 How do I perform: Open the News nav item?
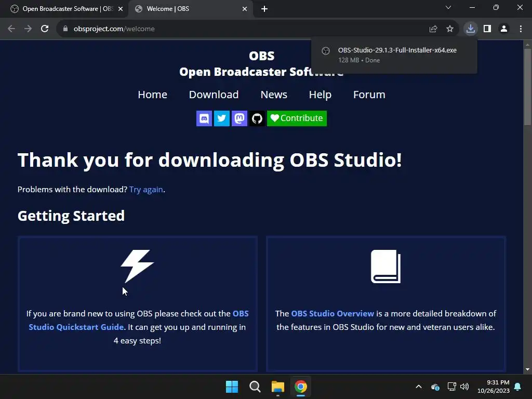click(274, 95)
